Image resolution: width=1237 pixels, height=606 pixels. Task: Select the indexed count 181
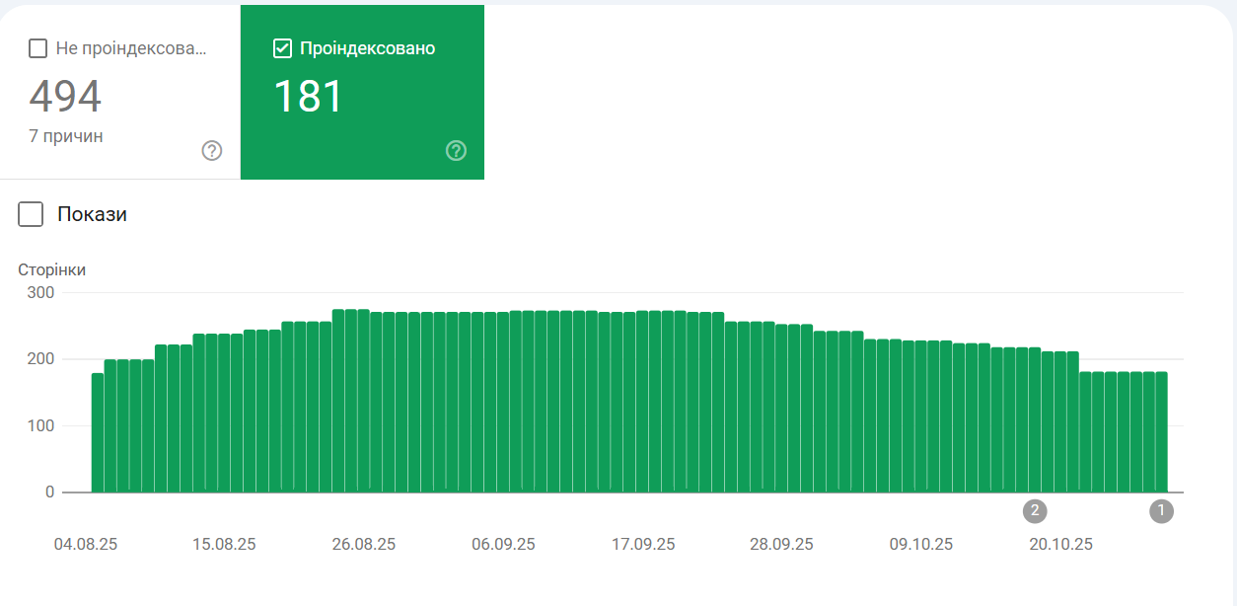308,97
